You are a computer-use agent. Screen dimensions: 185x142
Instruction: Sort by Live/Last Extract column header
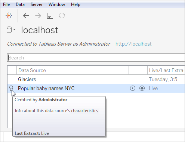(166, 70)
